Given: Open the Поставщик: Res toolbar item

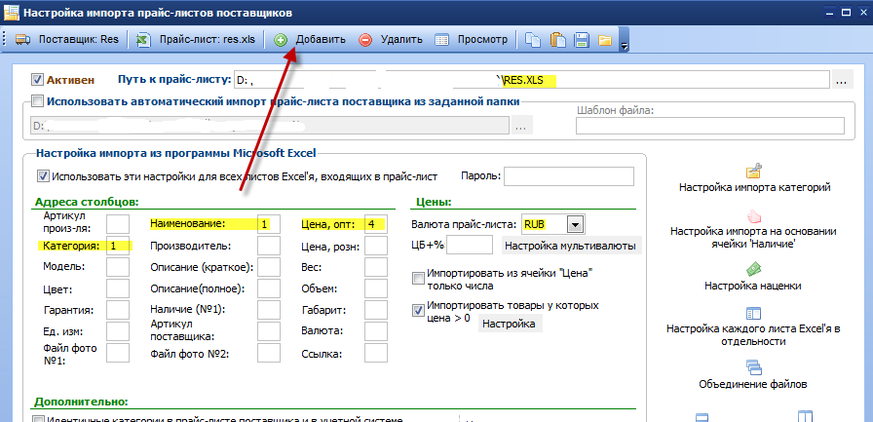Looking at the screenshot, I should pos(67,40).
